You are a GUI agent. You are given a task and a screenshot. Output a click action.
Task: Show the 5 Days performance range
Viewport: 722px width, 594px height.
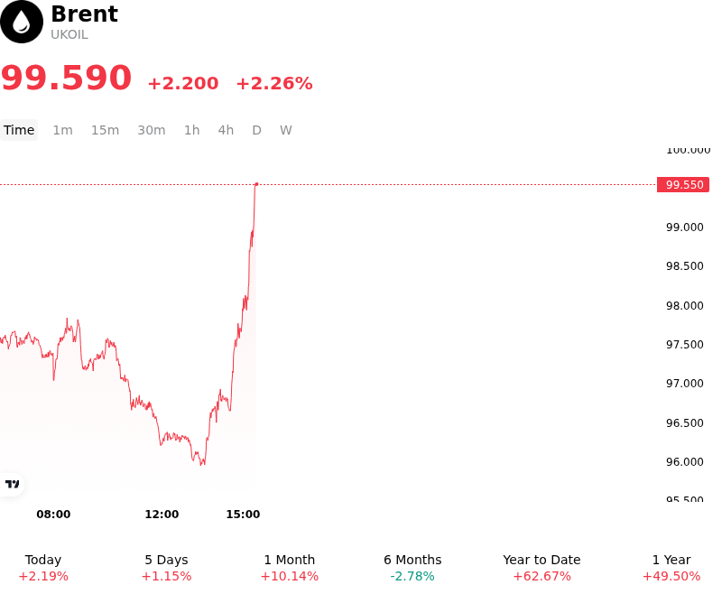[x=166, y=568]
